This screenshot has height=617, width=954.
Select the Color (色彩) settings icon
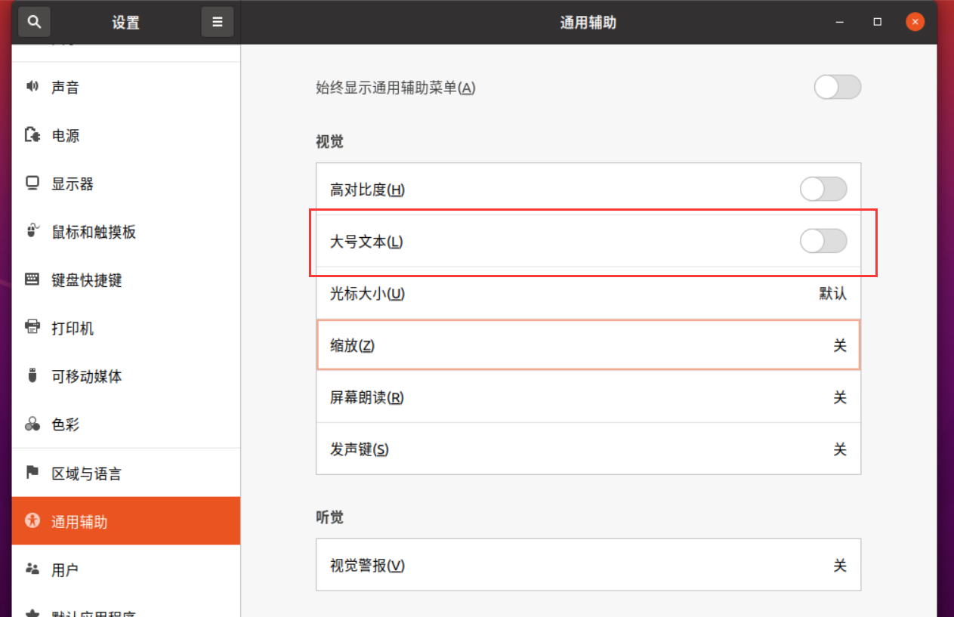pos(33,424)
